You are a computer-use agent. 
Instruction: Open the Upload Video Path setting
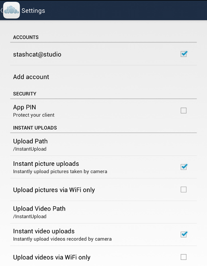[x=103, y=212]
